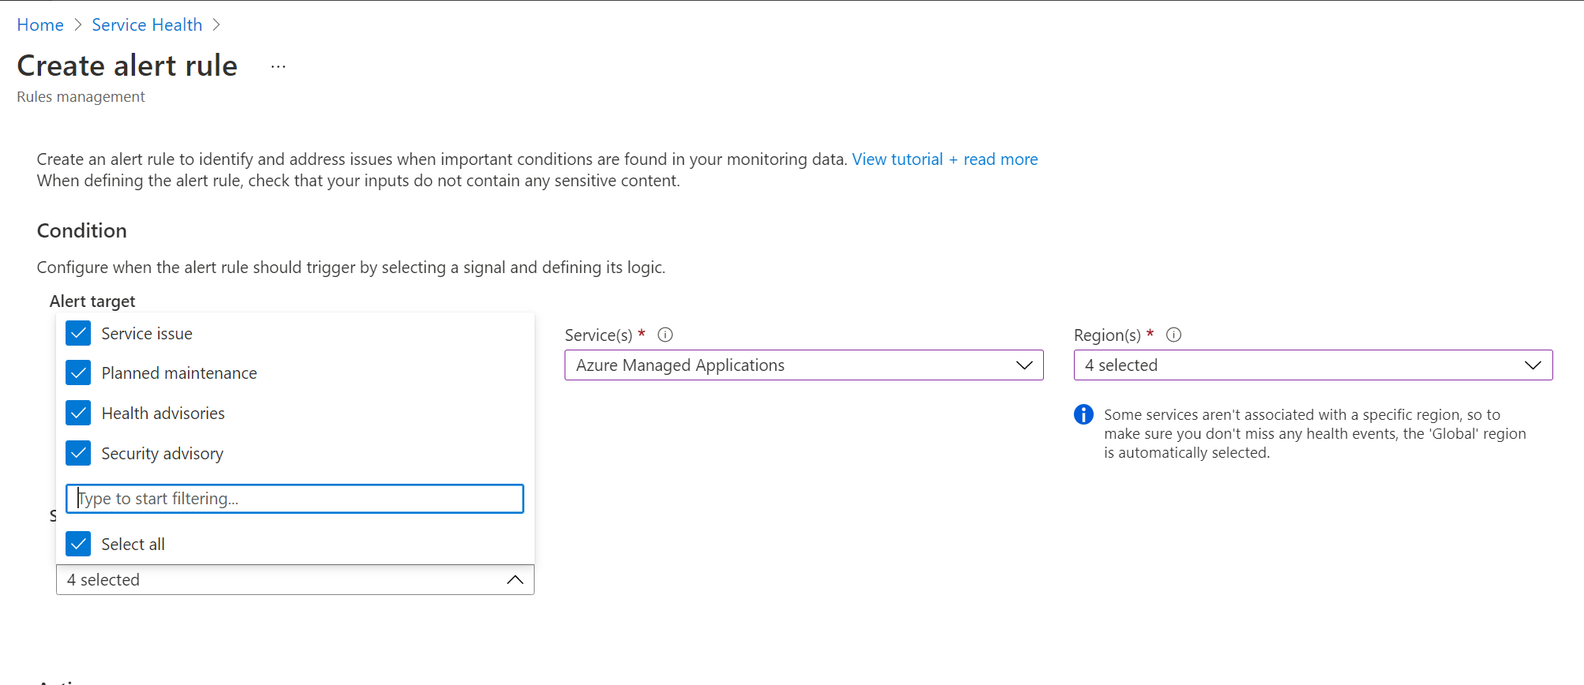Collapse the event types 4 selected dropdown
The width and height of the screenshot is (1584, 685).
pos(295,580)
